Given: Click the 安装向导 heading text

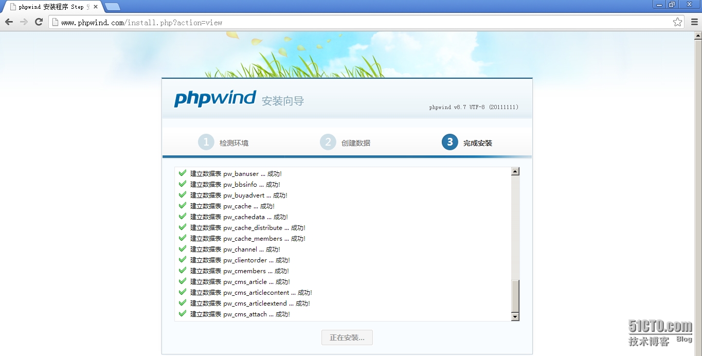Looking at the screenshot, I should (283, 101).
